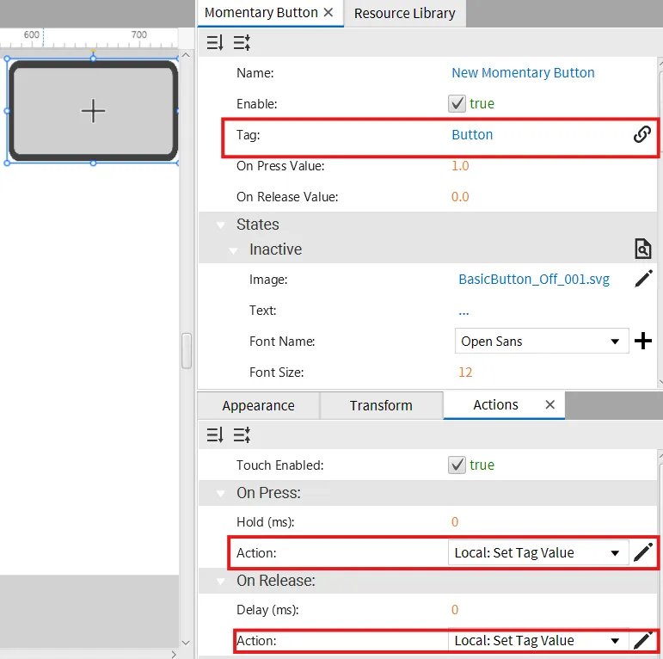This screenshot has height=659, width=663.
Task: Click left sort icon in properties toolbar
Action: (215, 41)
